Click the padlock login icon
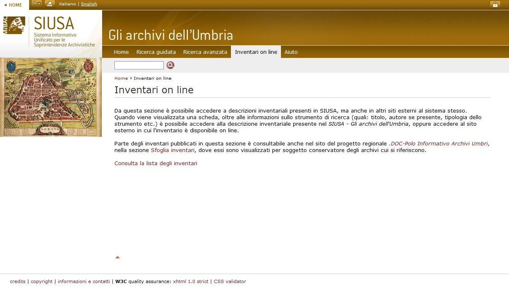This screenshot has height=288, width=509. pos(495,5)
